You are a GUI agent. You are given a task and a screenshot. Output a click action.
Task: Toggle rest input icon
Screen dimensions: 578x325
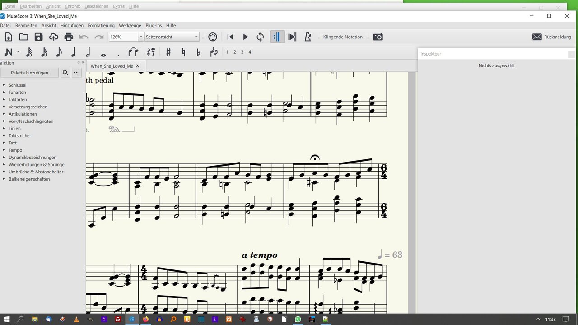click(x=151, y=52)
